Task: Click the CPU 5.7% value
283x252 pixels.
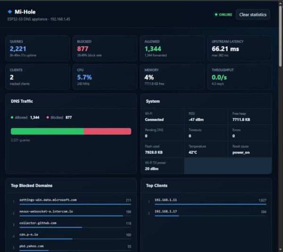Action: 84,77
